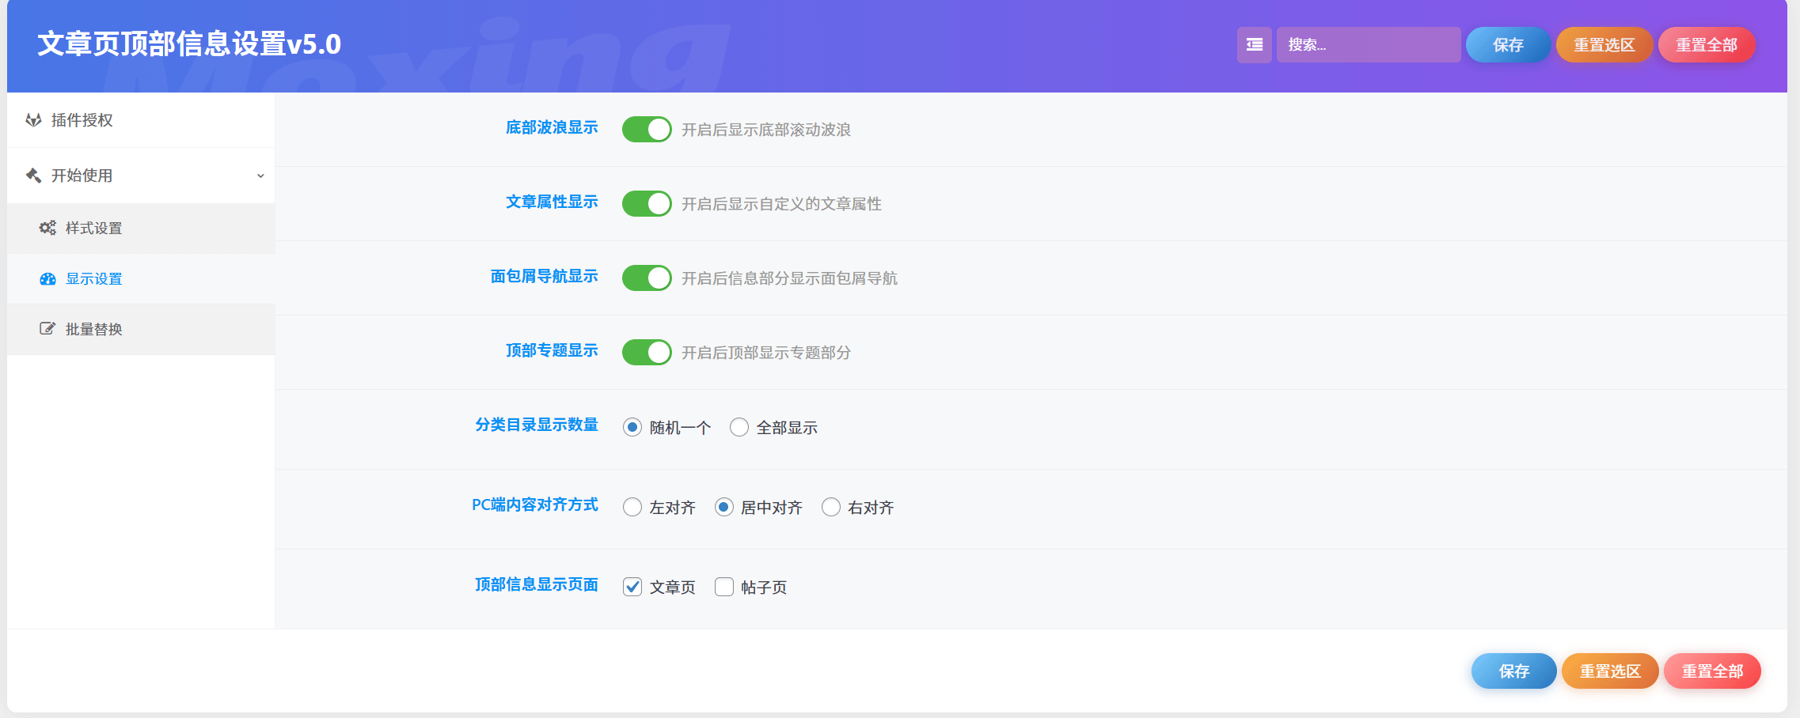Image resolution: width=1800 pixels, height=718 pixels.
Task: Click the top 保存 button
Action: (1508, 45)
